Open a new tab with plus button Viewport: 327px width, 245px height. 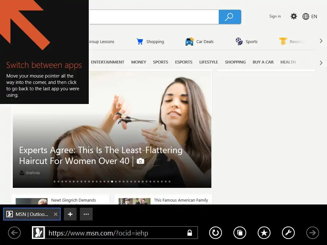click(x=70, y=214)
